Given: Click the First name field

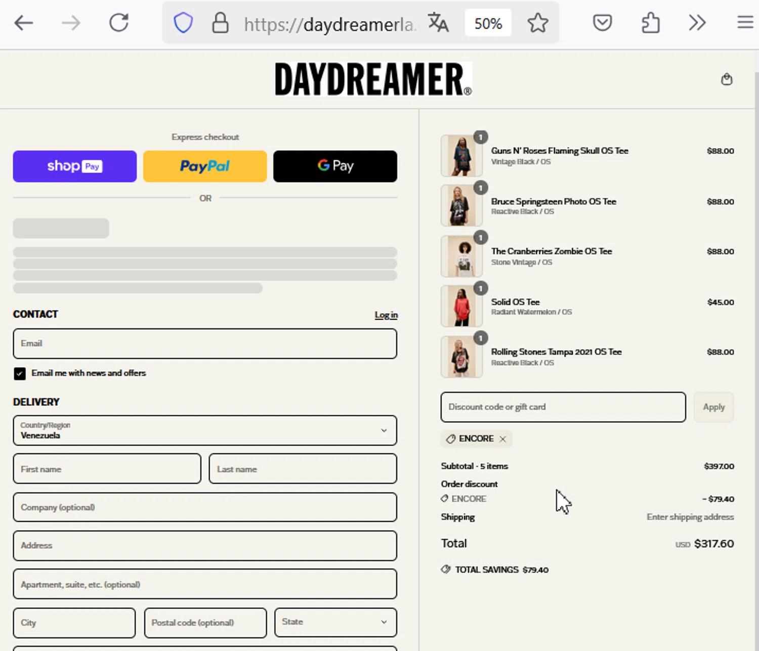Looking at the screenshot, I should tap(107, 469).
